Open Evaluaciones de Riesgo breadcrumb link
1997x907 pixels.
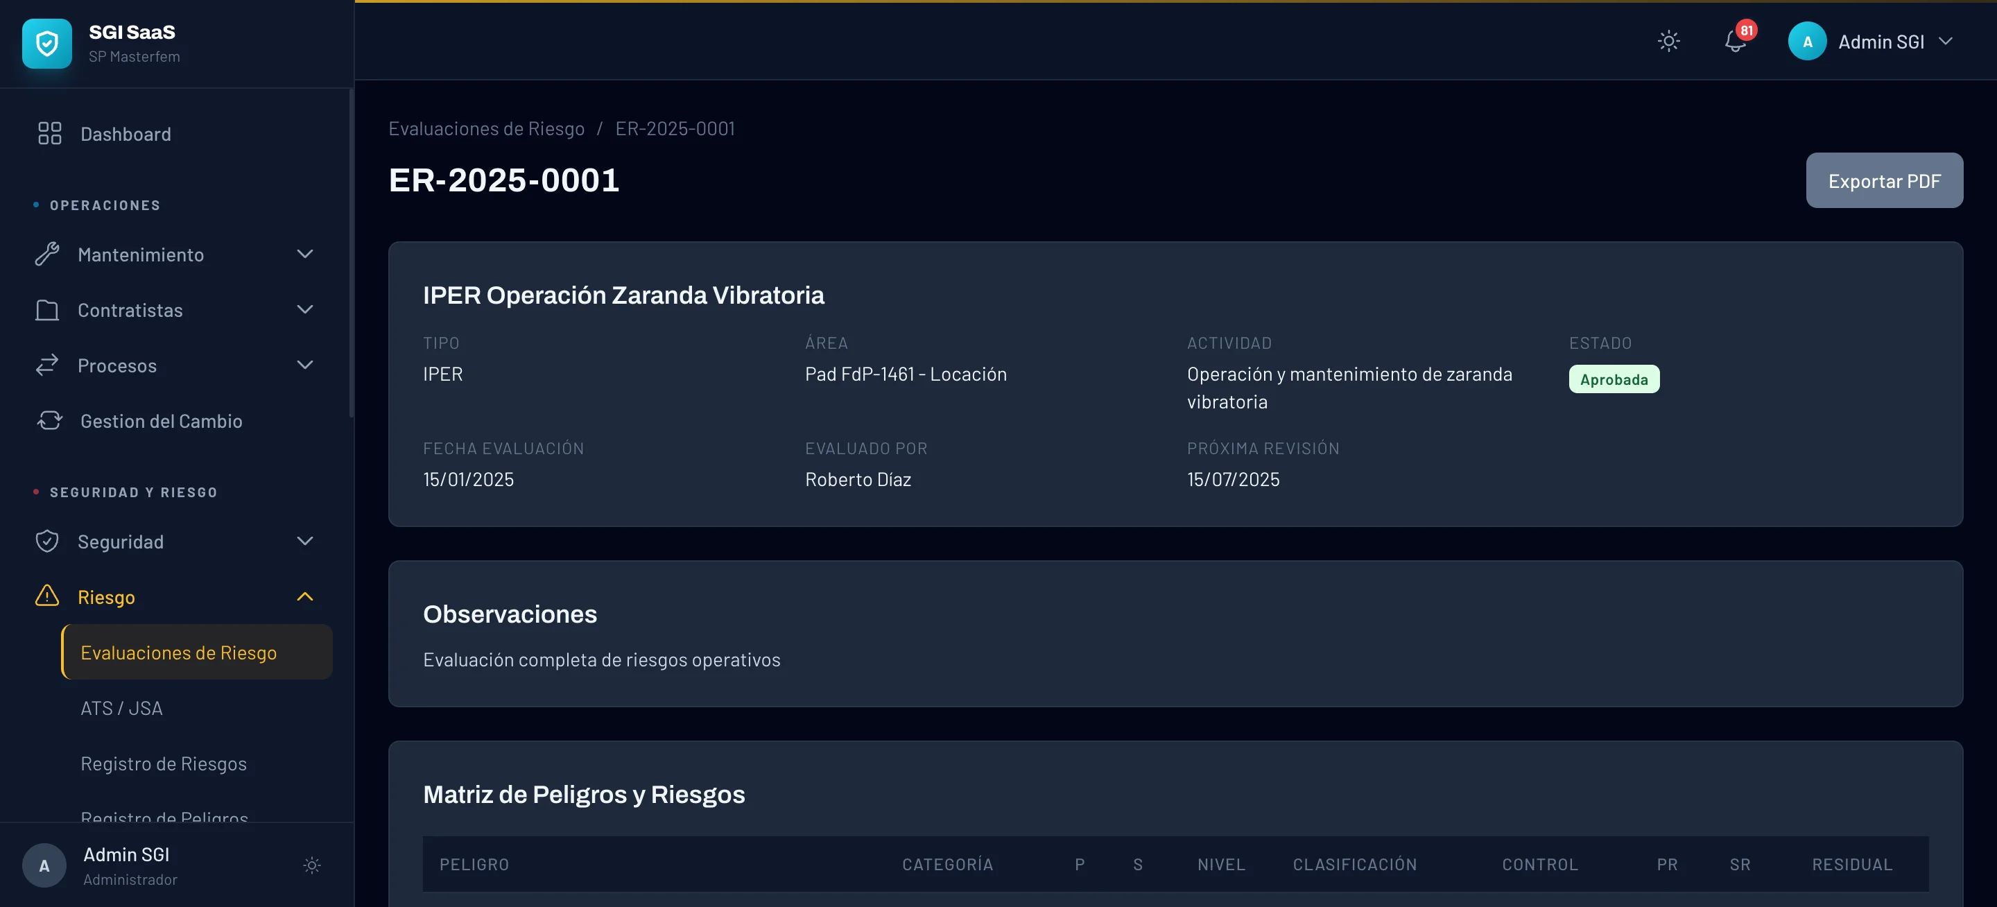click(487, 128)
